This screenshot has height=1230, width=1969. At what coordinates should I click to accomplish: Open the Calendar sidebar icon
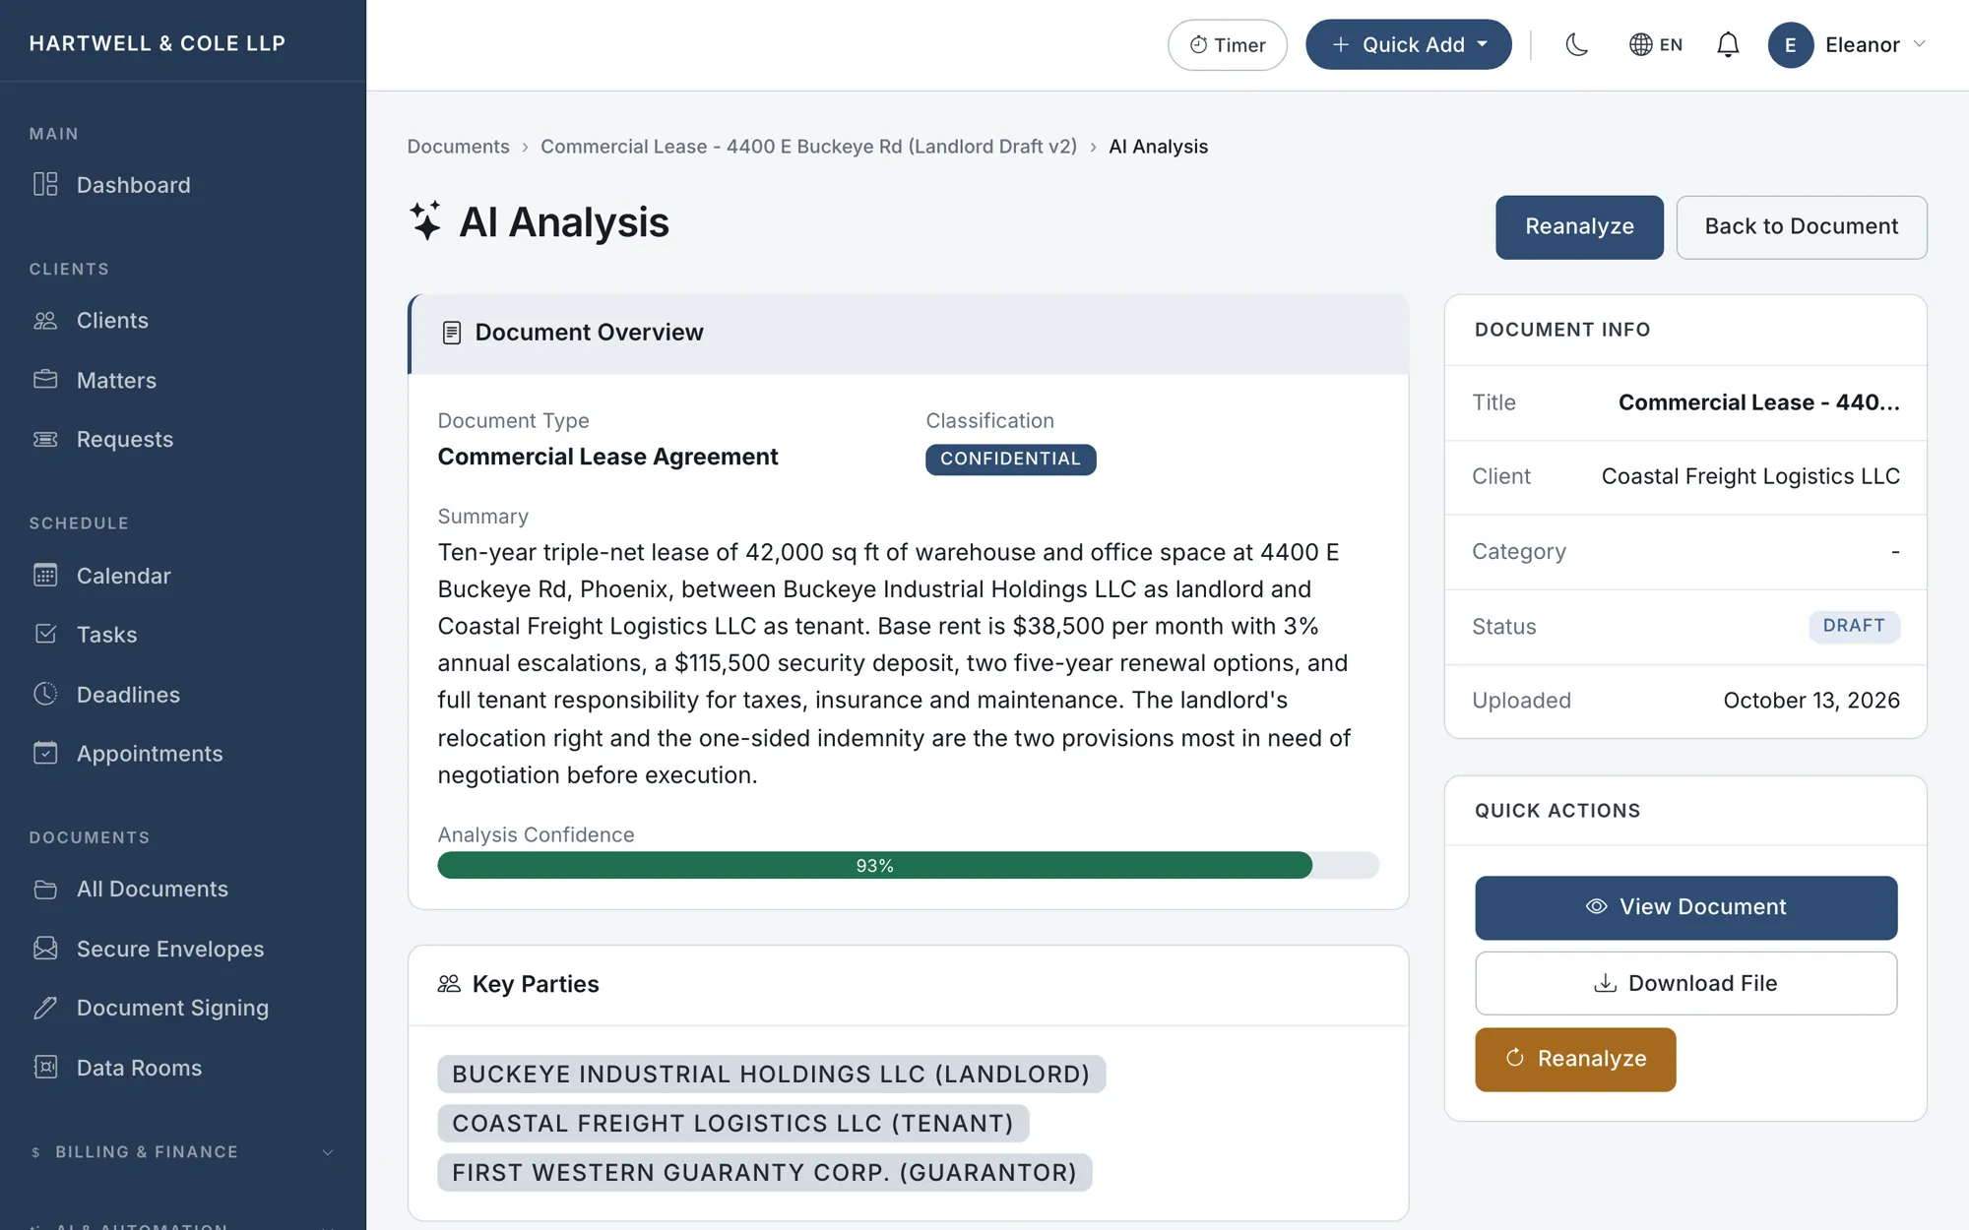point(45,576)
